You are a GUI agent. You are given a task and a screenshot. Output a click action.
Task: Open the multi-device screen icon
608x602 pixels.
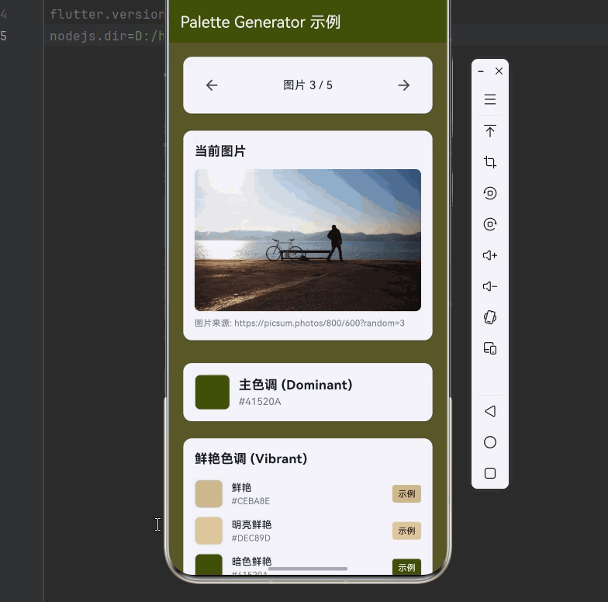pos(490,348)
